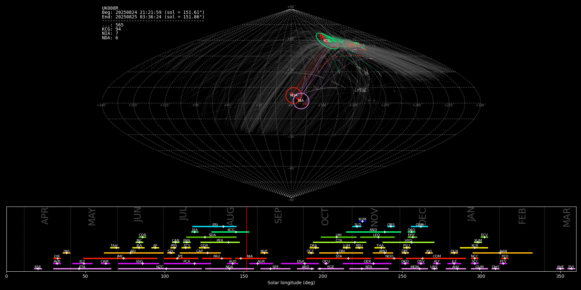Click the 150 tick on solar longitude axis

[x=244, y=276]
